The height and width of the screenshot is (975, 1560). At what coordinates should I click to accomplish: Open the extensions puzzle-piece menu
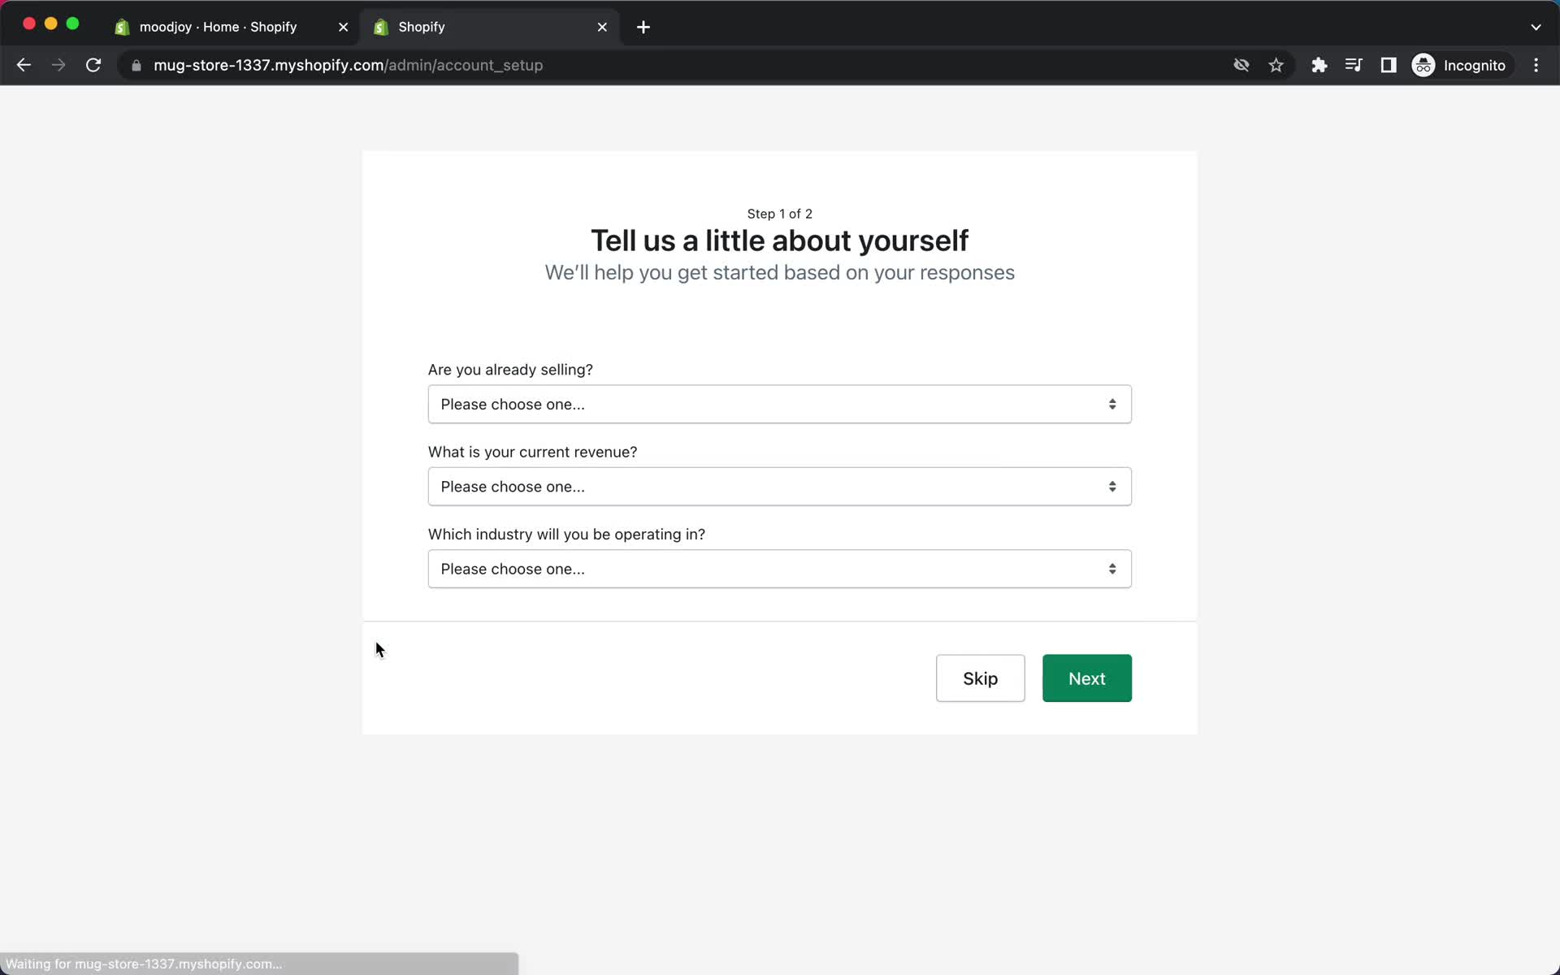point(1319,65)
